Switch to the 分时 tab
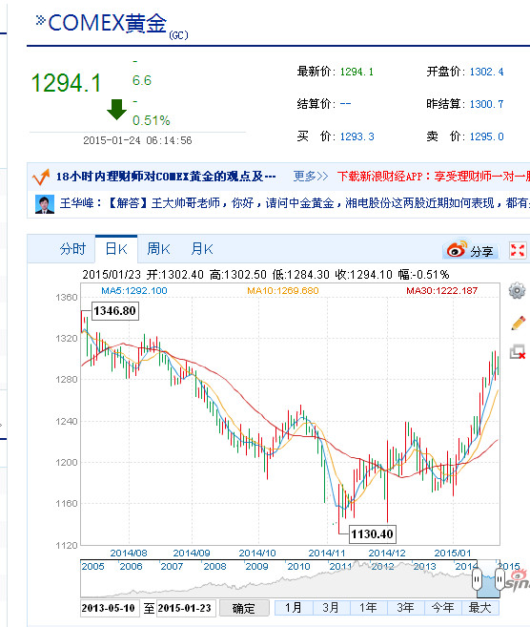Image resolution: width=530 pixels, height=627 pixels. tap(72, 249)
